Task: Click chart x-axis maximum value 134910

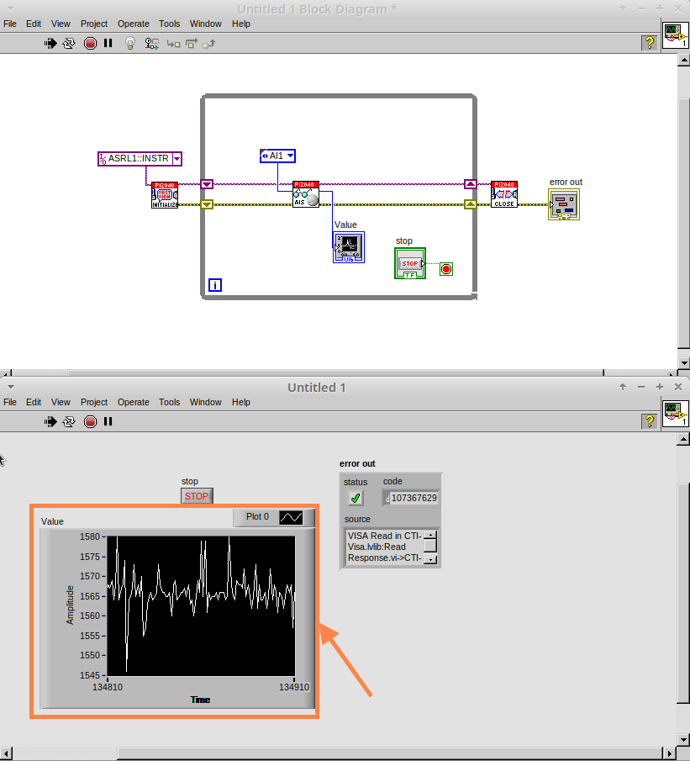Action: (x=294, y=687)
